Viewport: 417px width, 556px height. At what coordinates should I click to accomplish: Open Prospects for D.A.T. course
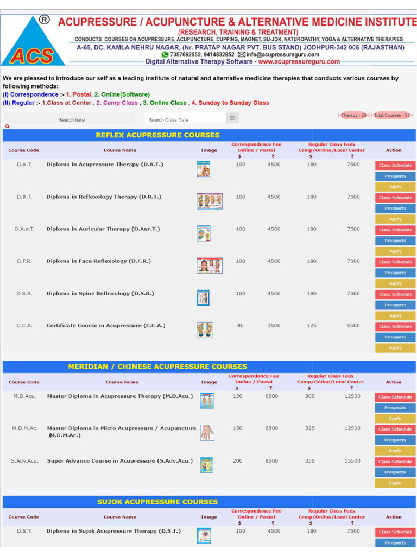coord(395,176)
